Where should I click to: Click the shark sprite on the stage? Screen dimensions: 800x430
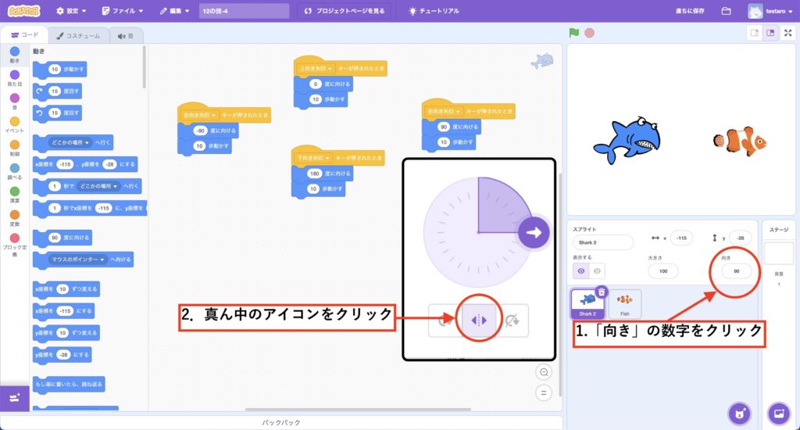point(627,141)
